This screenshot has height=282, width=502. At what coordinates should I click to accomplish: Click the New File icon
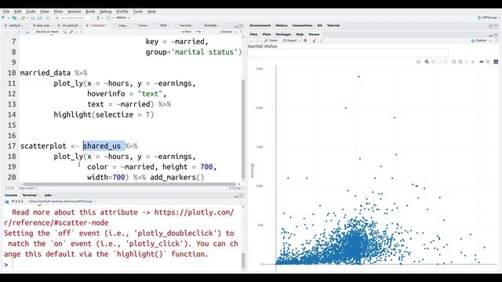pyautogui.click(x=4, y=18)
